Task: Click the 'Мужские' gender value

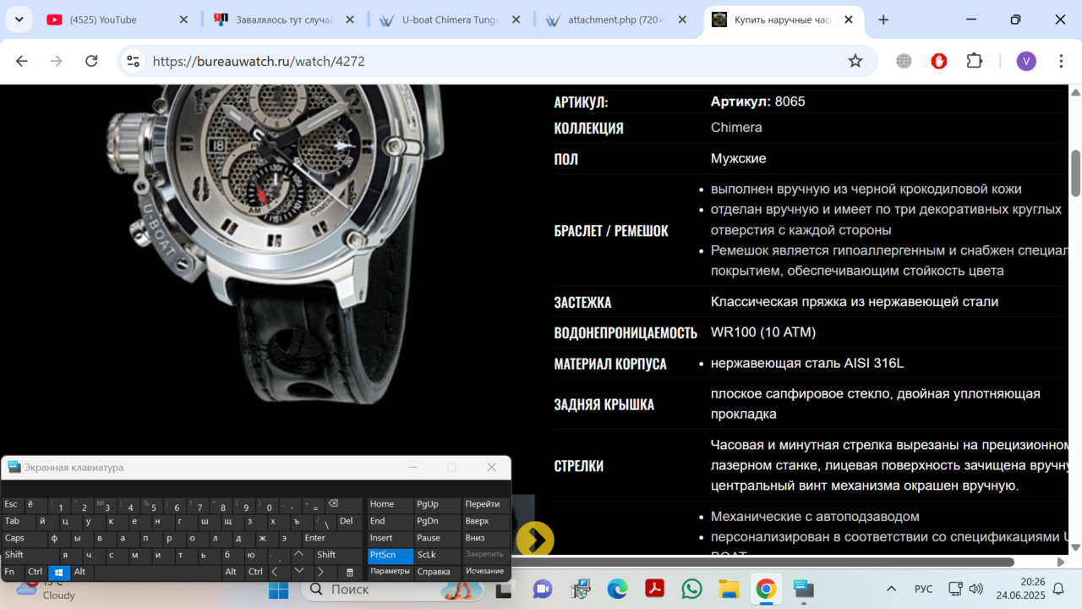Action: [739, 158]
